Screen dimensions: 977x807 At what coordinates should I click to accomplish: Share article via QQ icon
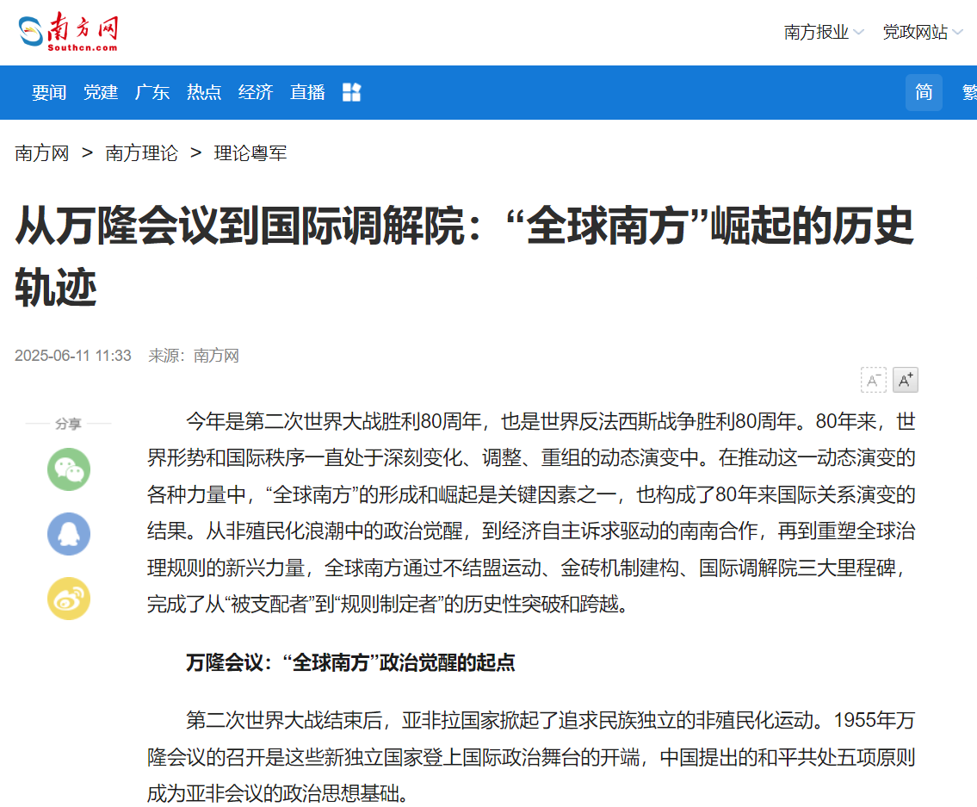coord(69,534)
